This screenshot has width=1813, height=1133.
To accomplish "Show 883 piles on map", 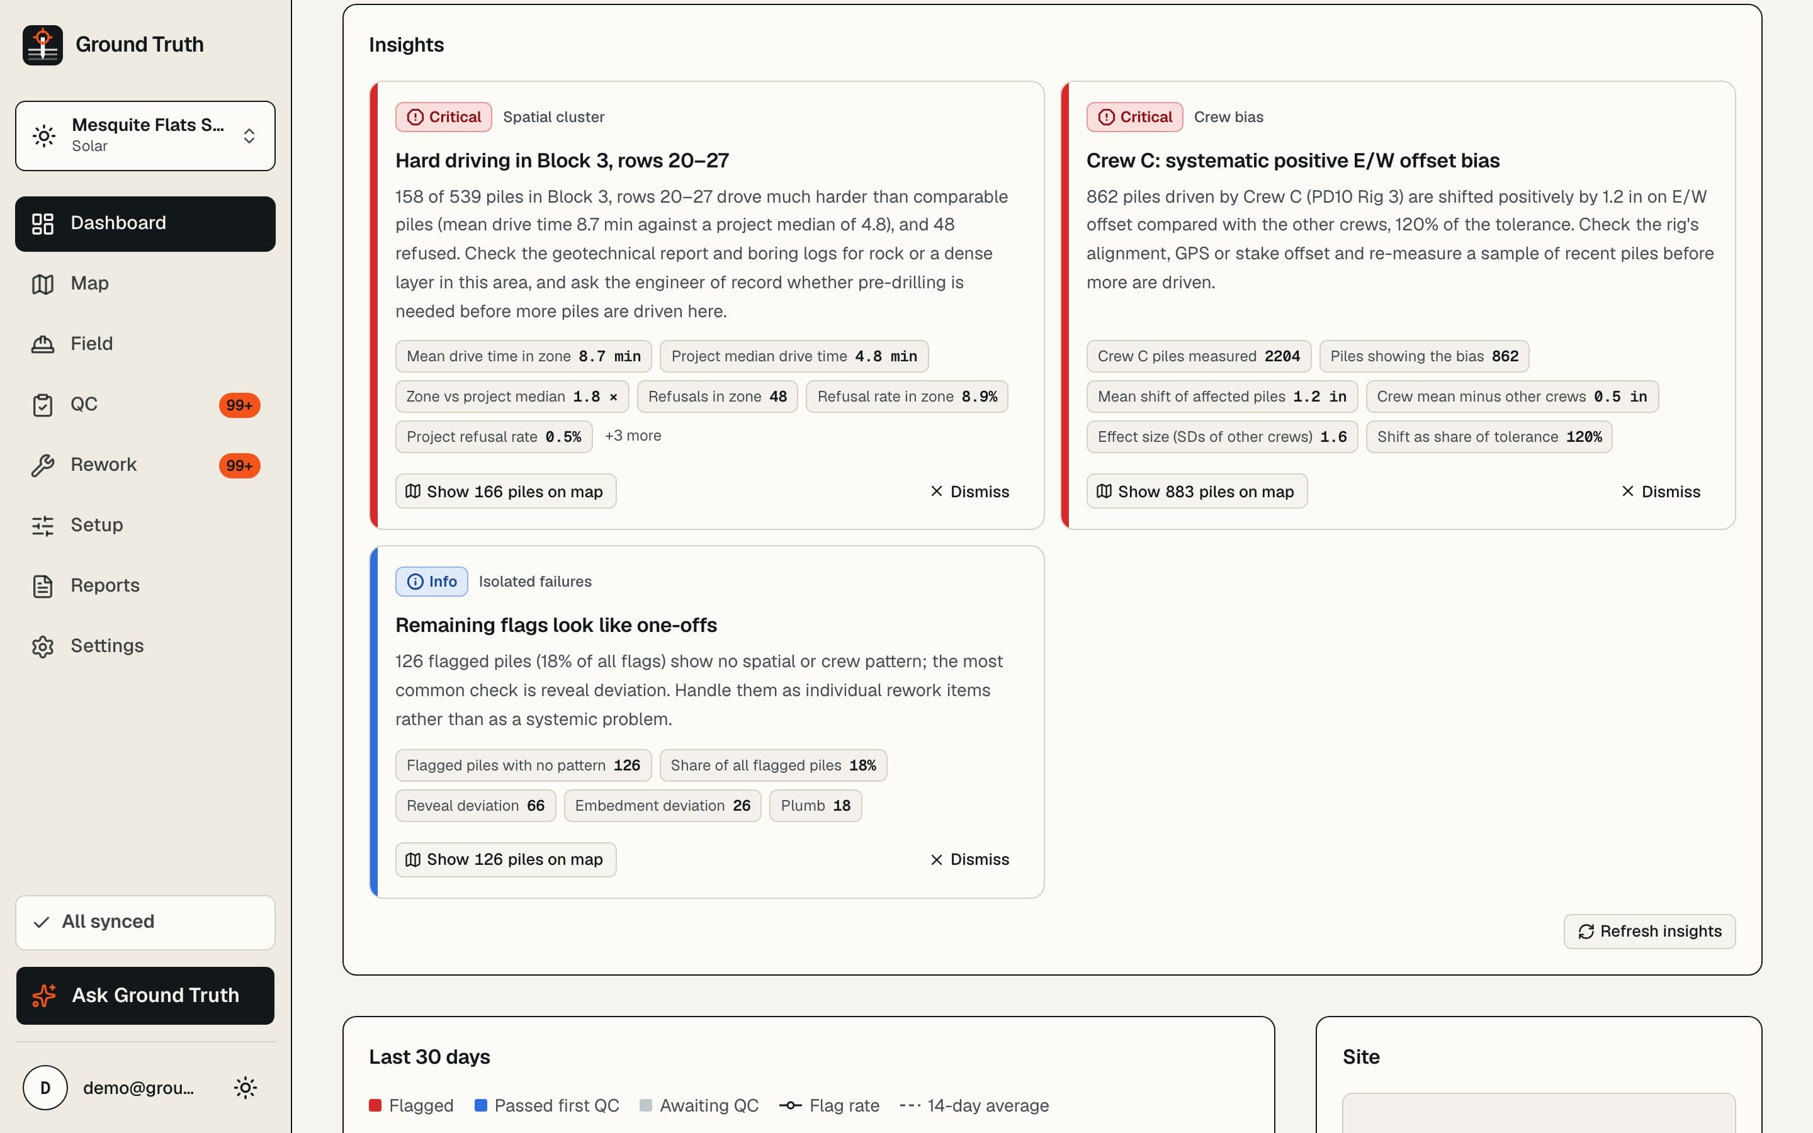I will (1197, 491).
